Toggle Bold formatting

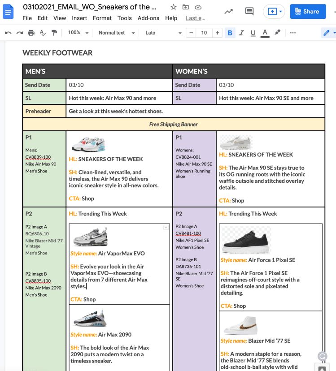[x=230, y=33]
